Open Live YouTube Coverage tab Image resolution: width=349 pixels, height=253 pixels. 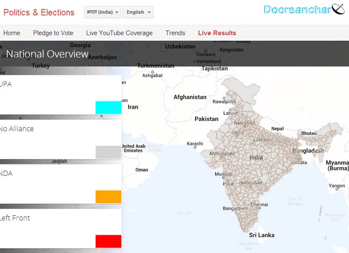coord(119,33)
